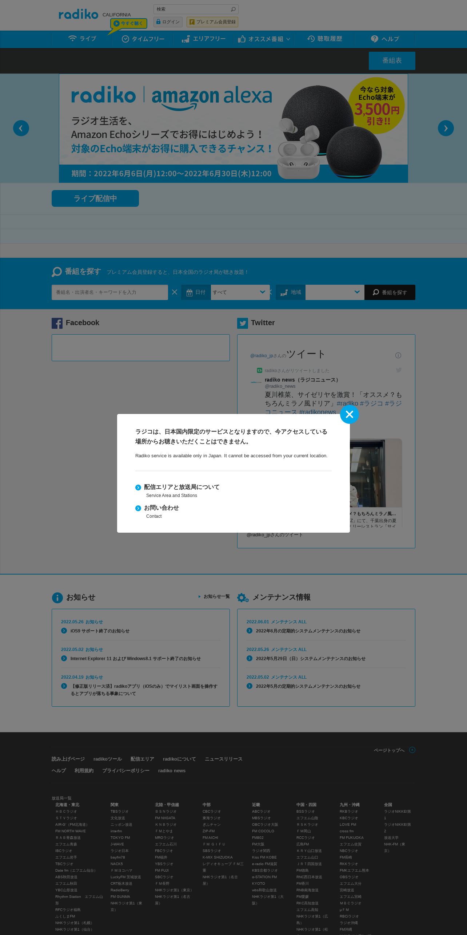The height and width of the screenshot is (935, 467).
Task: Open the Amazon Alexa campaign banner
Action: coord(233,128)
